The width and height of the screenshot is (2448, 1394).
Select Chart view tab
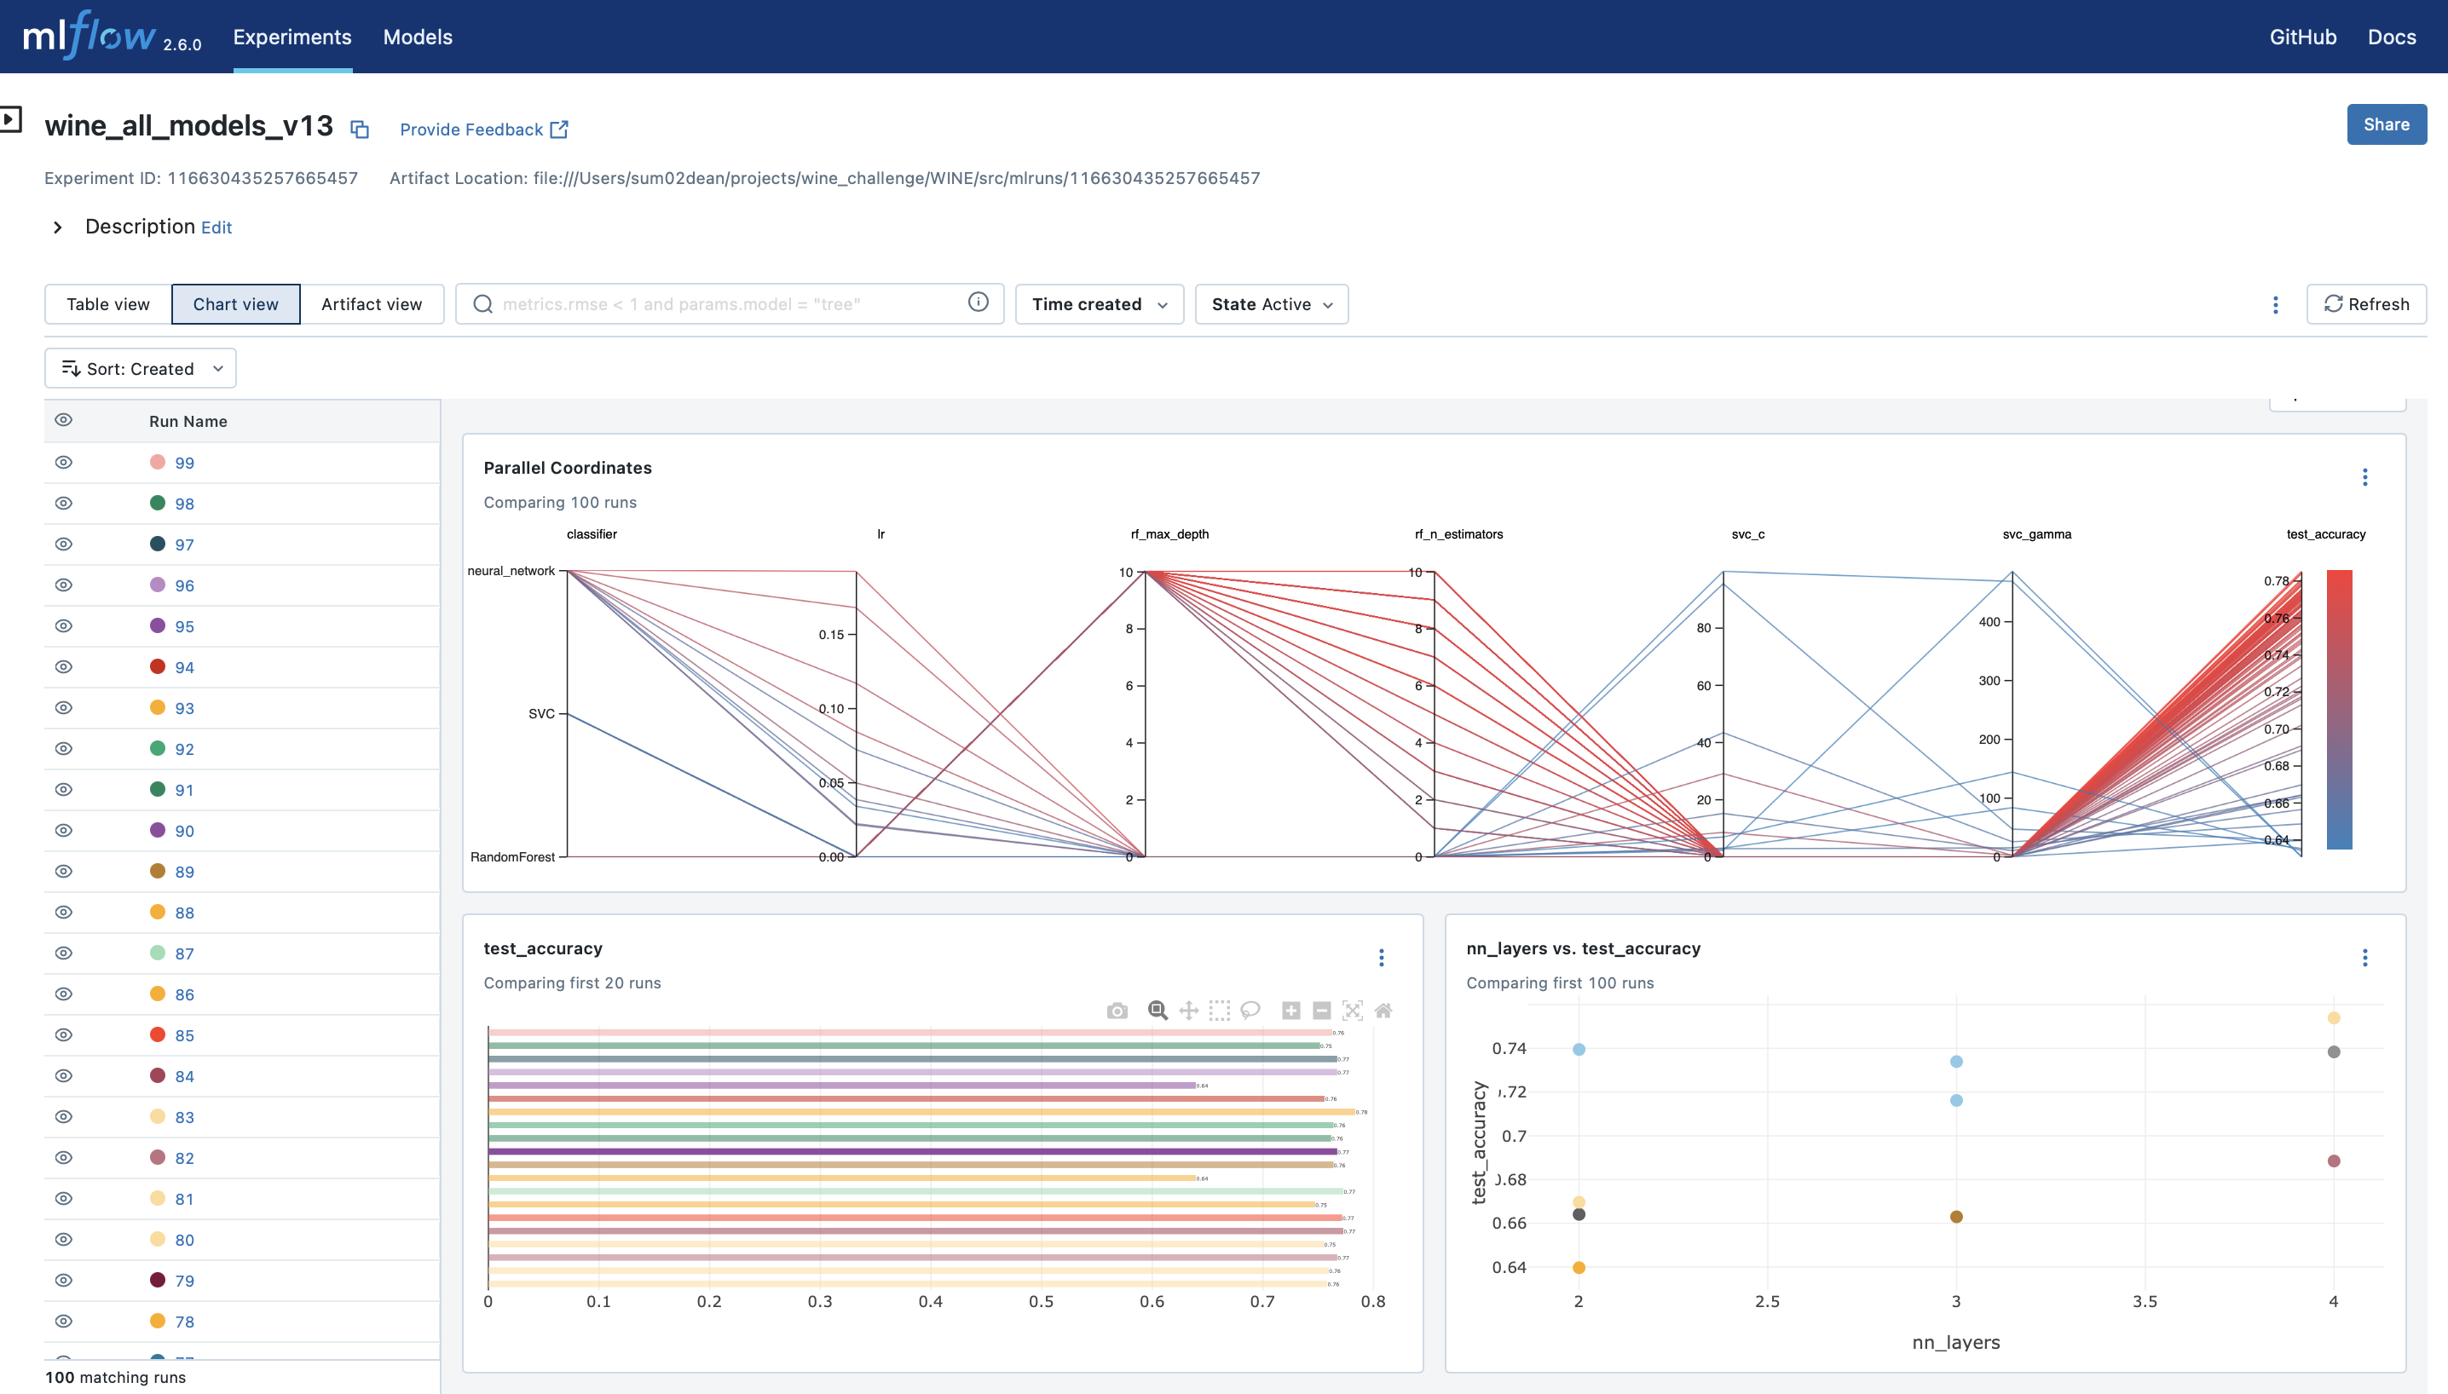point(235,303)
